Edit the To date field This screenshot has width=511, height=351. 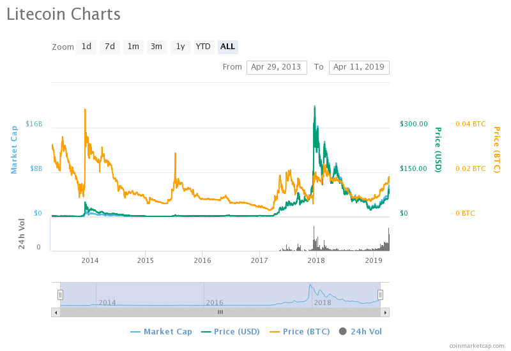pyautogui.click(x=359, y=68)
